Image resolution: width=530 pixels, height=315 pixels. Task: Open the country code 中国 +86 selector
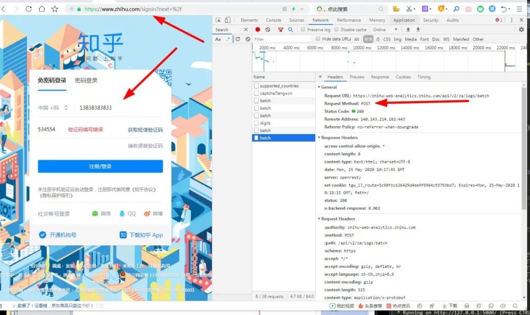53,108
